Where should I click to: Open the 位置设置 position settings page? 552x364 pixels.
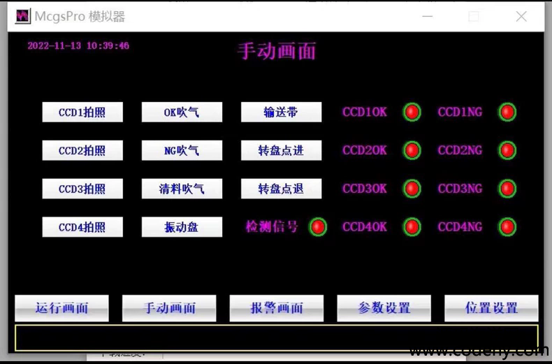coord(491,308)
